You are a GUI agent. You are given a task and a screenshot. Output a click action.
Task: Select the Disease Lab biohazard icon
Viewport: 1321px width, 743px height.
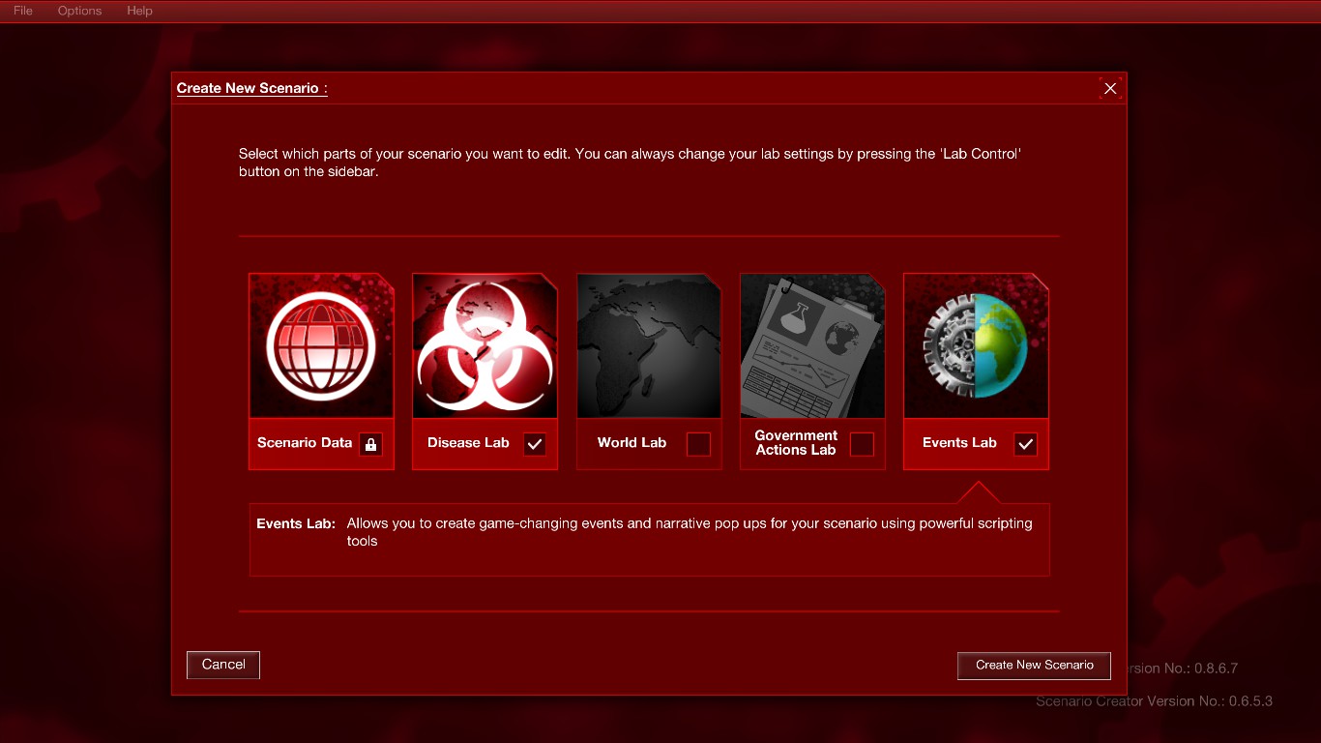click(484, 345)
